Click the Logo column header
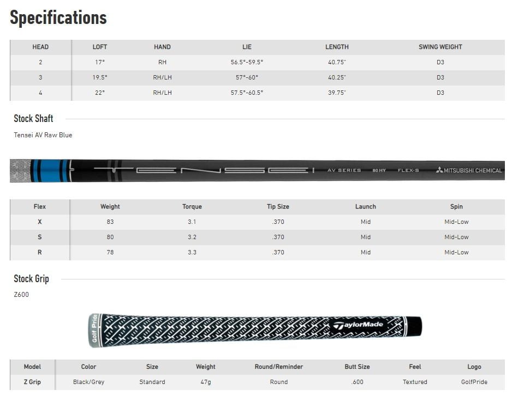This screenshot has width=524, height=402. 474,367
